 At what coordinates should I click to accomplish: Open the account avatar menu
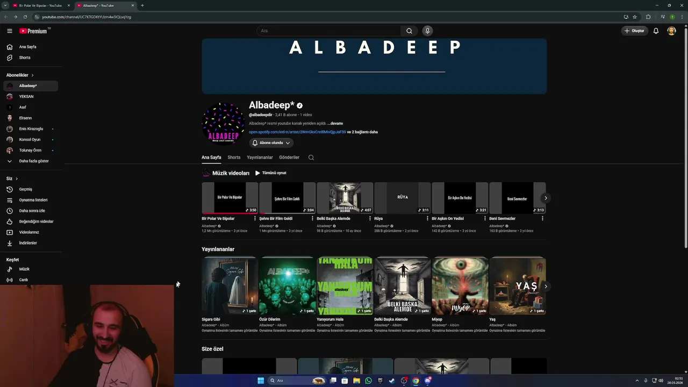tap(671, 31)
